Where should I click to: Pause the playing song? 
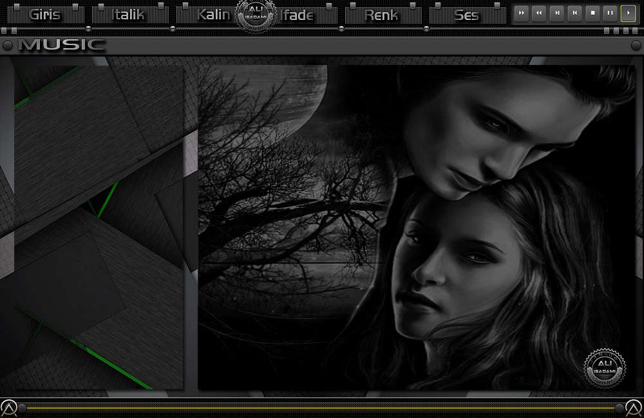point(610,13)
